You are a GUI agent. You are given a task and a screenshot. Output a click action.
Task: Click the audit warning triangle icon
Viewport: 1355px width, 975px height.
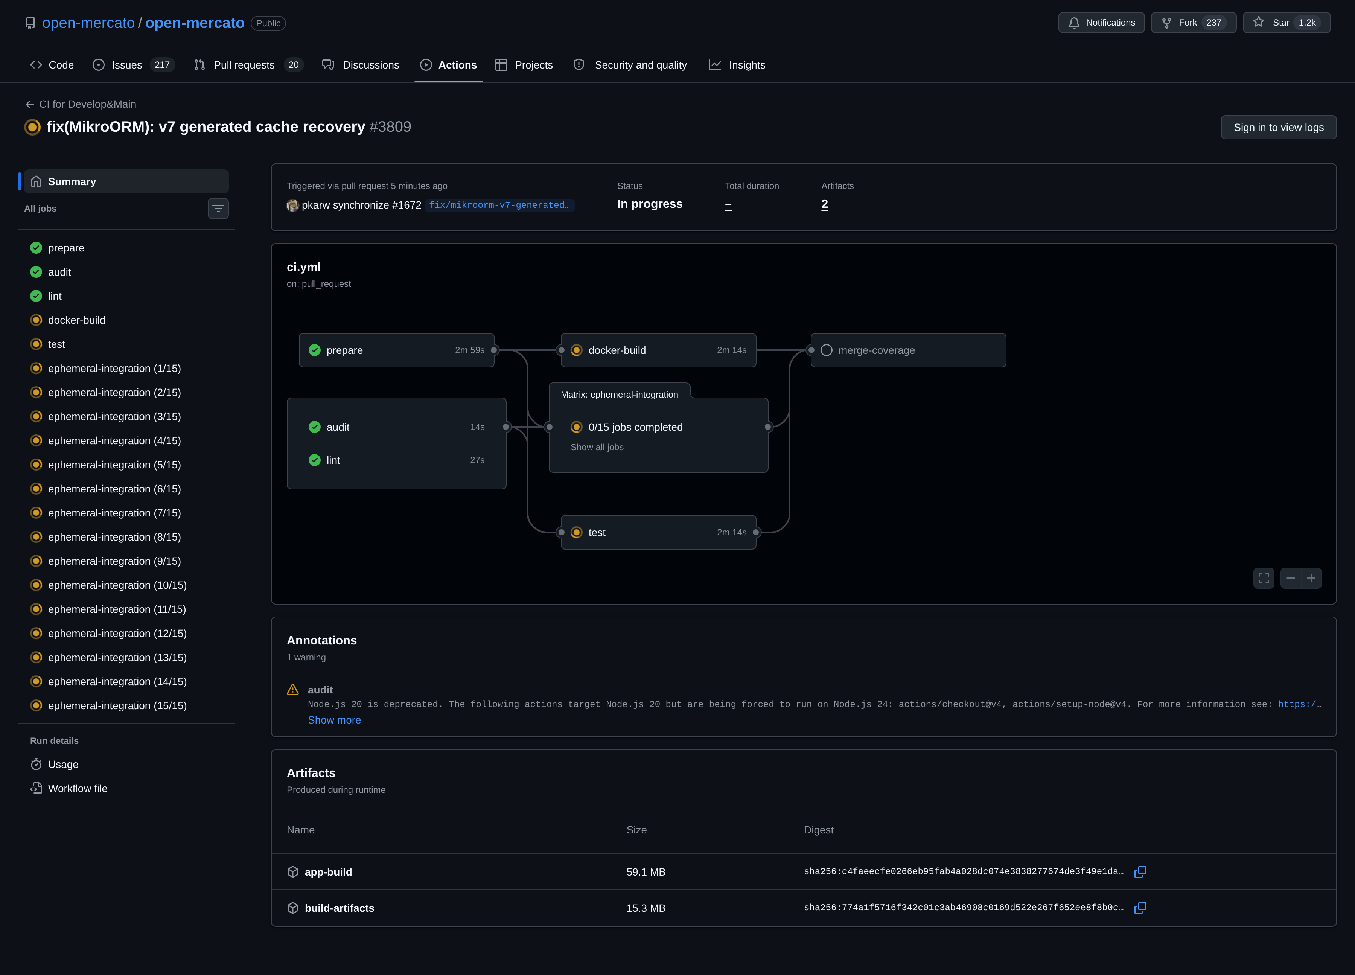(x=293, y=689)
